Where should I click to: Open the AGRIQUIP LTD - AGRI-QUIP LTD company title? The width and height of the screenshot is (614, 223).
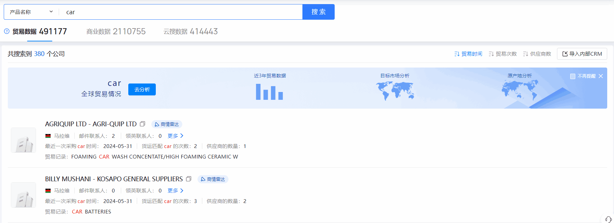tap(91, 124)
